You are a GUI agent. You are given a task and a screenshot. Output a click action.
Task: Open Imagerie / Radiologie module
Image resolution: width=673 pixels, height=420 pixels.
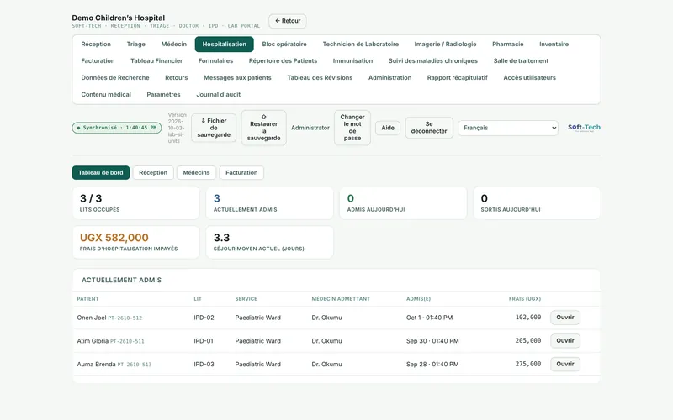[445, 45]
